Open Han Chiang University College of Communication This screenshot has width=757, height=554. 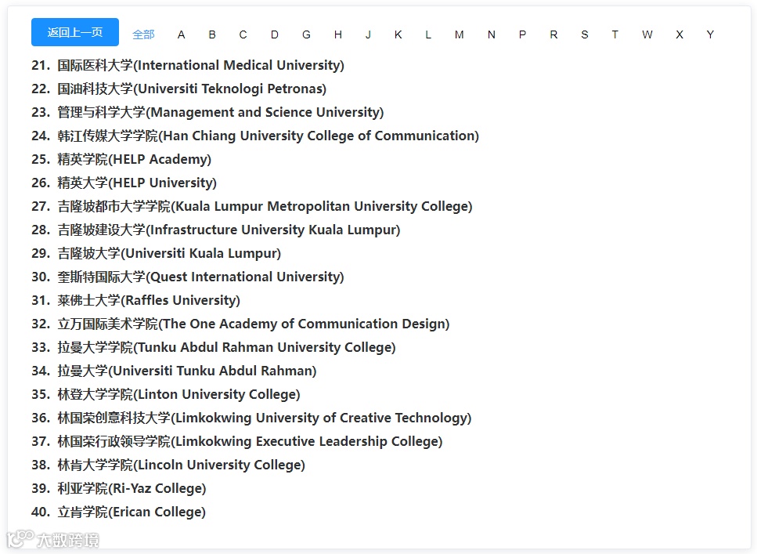[x=255, y=136]
